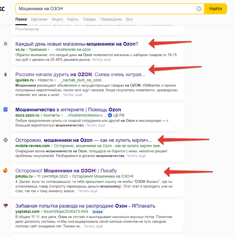This screenshot has width=235, height=237.
Task: Click the vc.ru domain link
Action: tap(20, 49)
